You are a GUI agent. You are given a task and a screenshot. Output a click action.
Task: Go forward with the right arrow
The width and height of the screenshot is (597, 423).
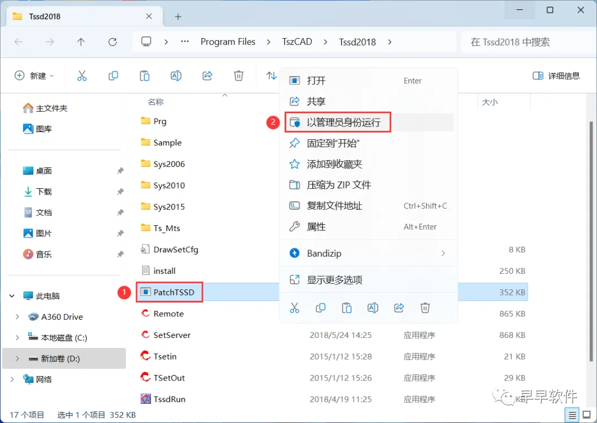click(x=50, y=42)
